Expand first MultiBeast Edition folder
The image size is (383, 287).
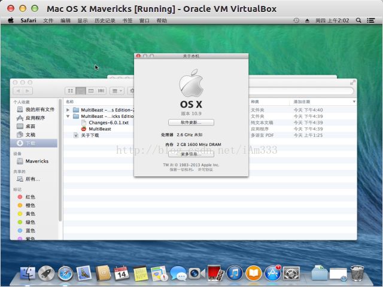(68, 110)
